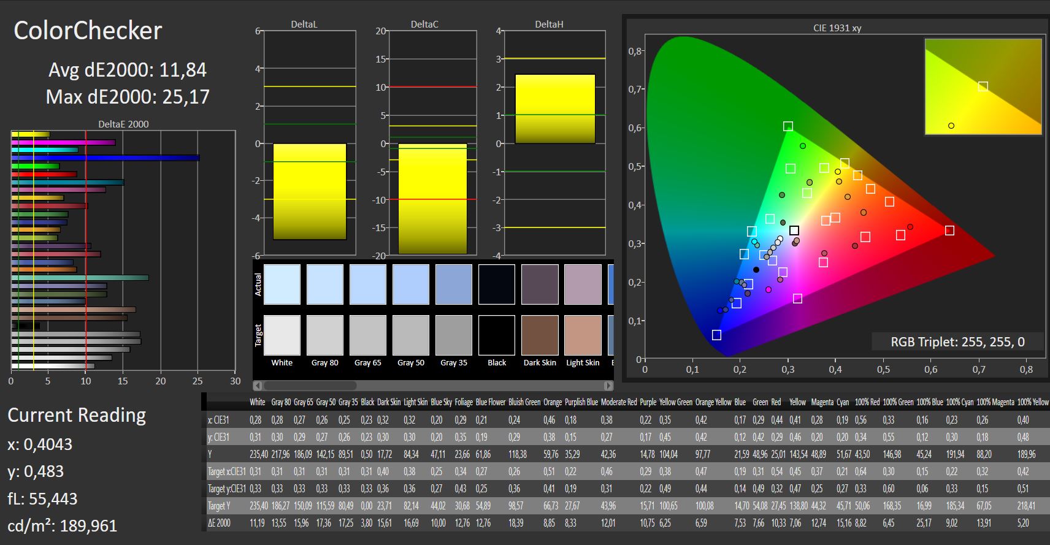Click the yellow bar in the DeltaL chart
1050x545 pixels.
[310, 191]
